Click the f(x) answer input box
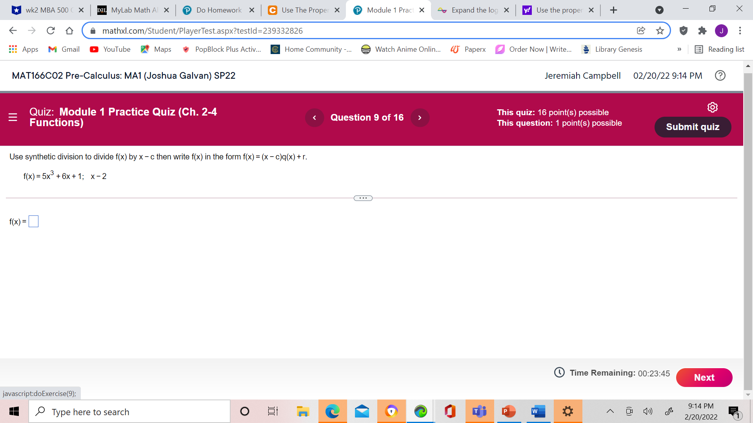 point(34,221)
